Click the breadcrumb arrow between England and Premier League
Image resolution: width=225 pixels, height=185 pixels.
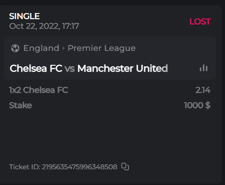63,48
